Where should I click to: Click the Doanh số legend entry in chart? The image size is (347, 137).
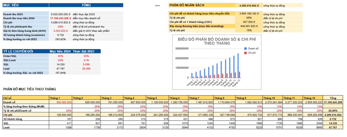coord(251,49)
